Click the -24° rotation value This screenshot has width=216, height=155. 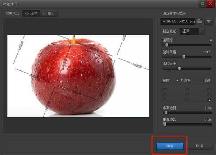tap(207, 52)
